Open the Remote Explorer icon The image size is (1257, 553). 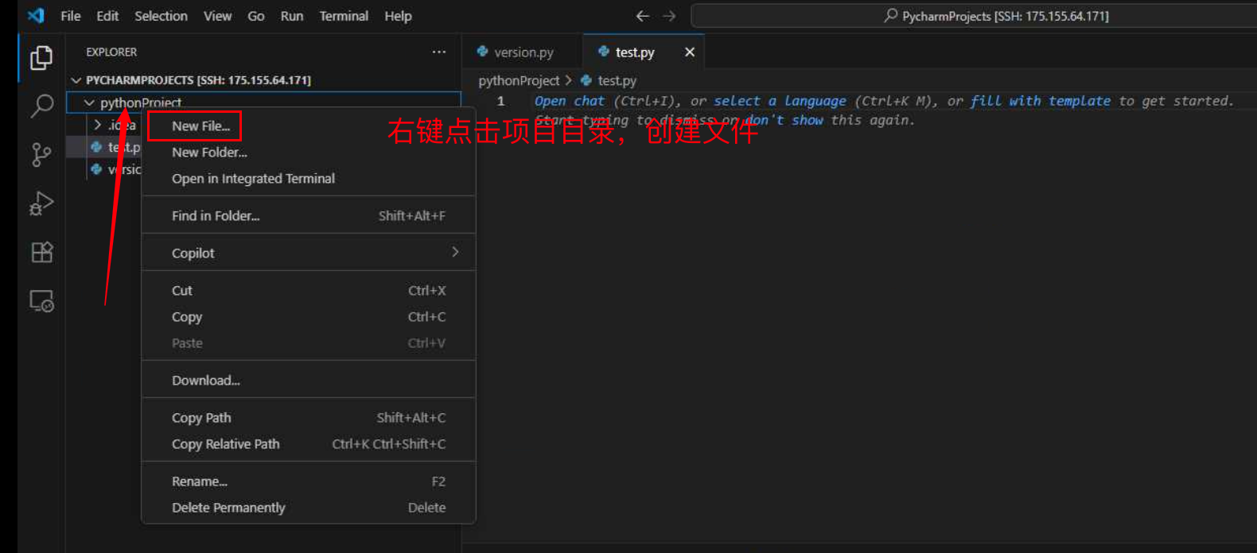[41, 301]
